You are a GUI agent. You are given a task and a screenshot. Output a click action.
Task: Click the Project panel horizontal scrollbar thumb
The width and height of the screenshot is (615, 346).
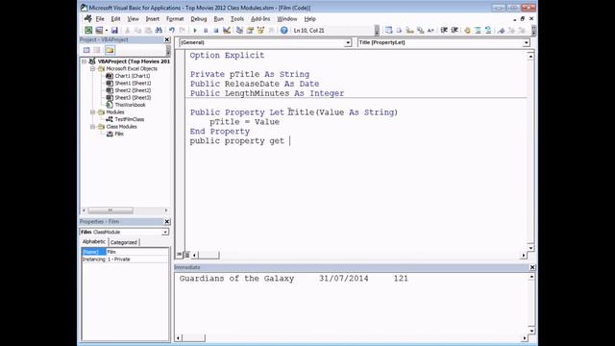click(111, 210)
